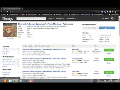
Task: Click info icon beside webster65's Very Good (VG)
Action: [43, 51]
